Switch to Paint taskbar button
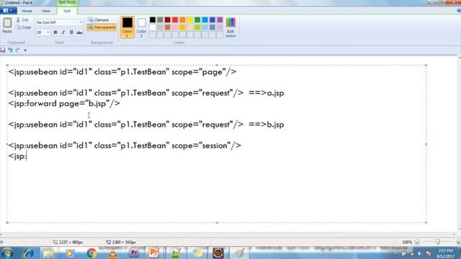 pyautogui.click(x=240, y=253)
